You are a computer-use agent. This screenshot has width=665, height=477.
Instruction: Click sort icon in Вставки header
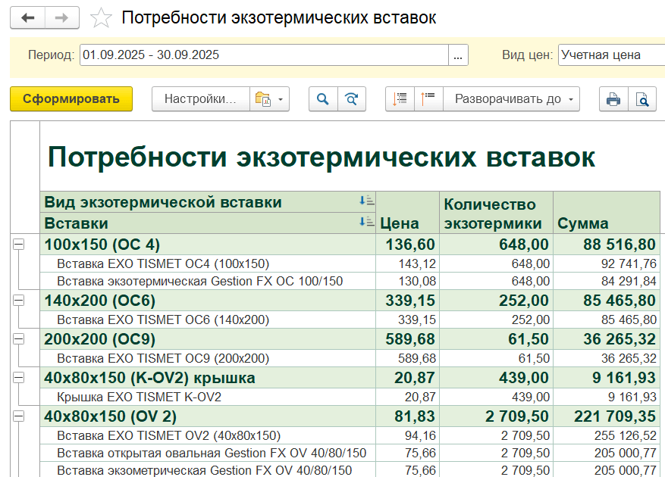367,223
